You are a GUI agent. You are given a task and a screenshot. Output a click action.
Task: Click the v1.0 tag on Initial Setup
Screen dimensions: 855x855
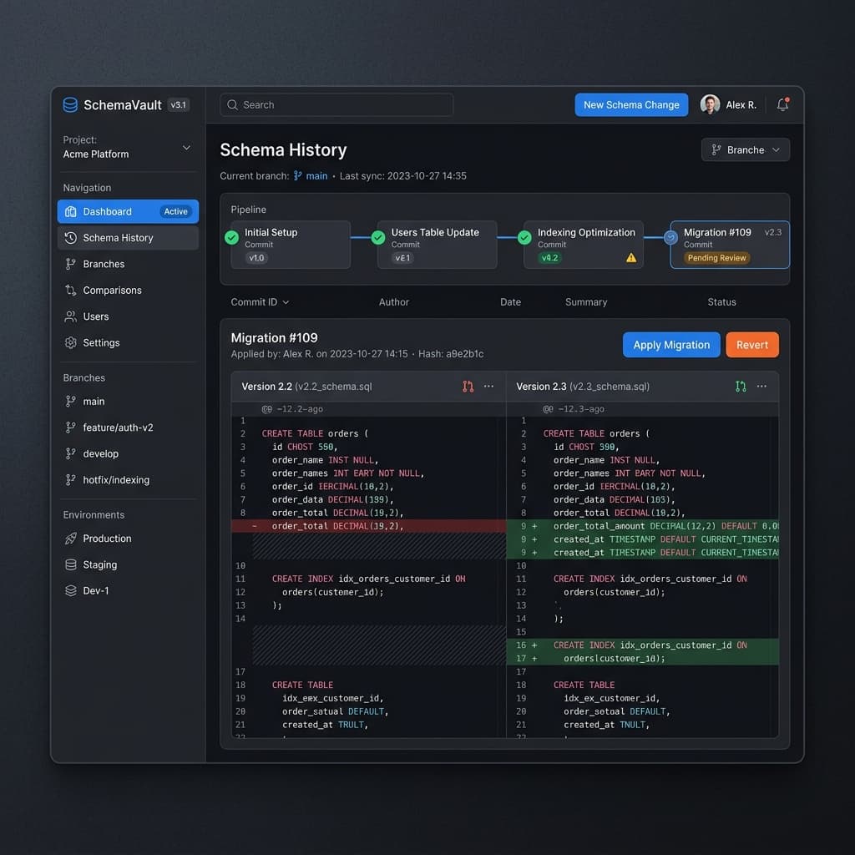click(256, 258)
